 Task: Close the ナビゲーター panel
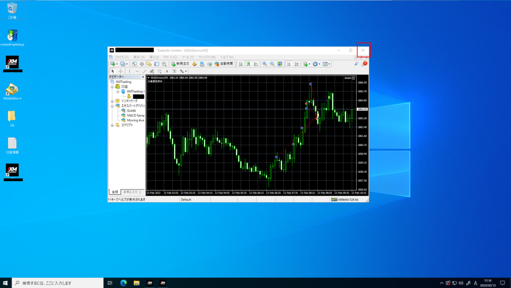tap(143, 77)
